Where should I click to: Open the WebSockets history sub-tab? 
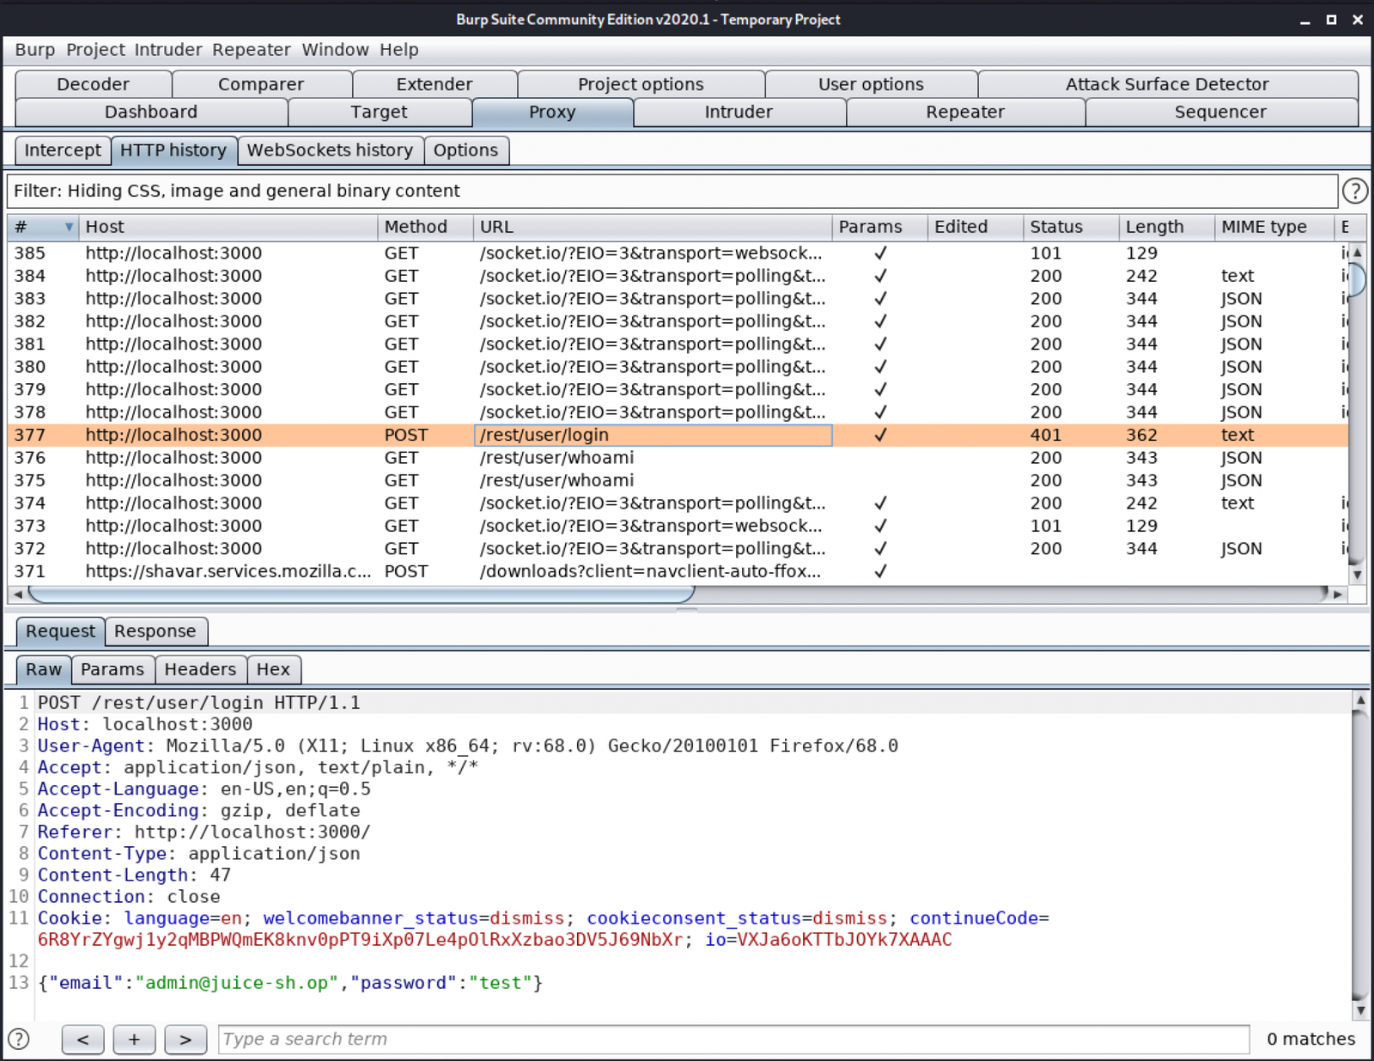coord(330,150)
